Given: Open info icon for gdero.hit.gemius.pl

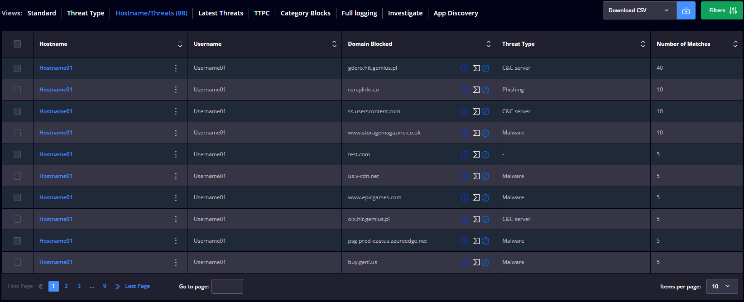Looking at the screenshot, I should tap(464, 68).
